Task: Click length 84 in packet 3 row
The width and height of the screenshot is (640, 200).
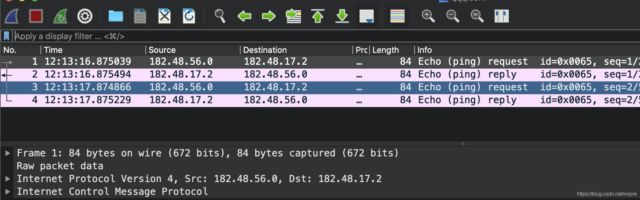Action: click(x=406, y=87)
